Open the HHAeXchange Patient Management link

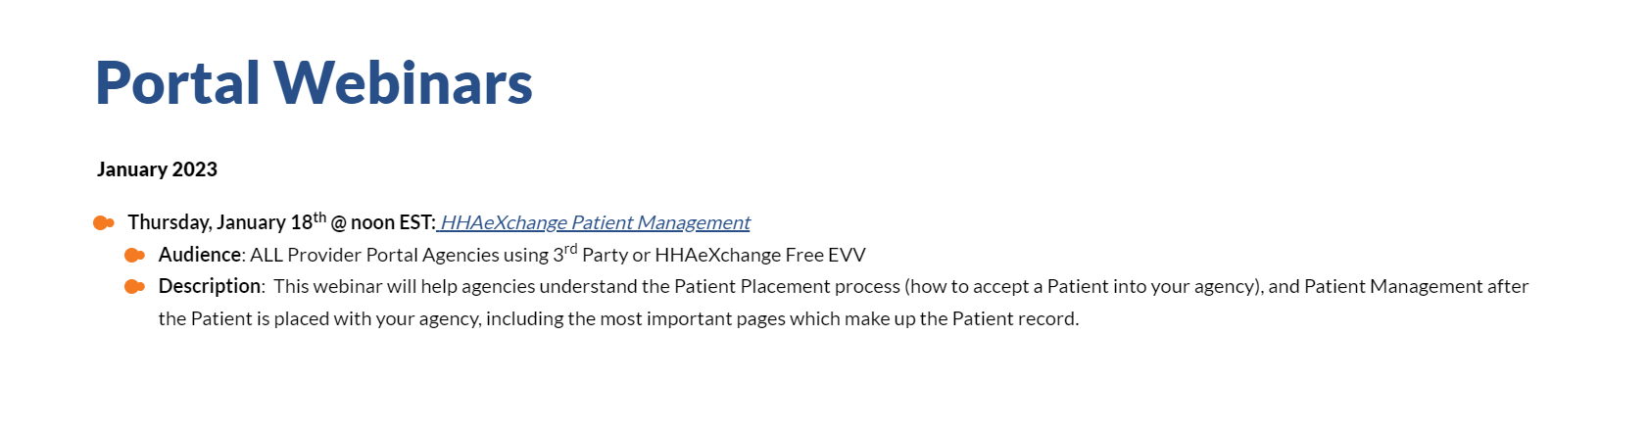tap(595, 222)
